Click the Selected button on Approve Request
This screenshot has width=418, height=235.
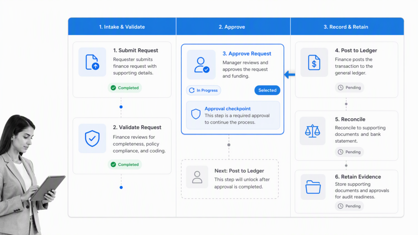click(267, 90)
